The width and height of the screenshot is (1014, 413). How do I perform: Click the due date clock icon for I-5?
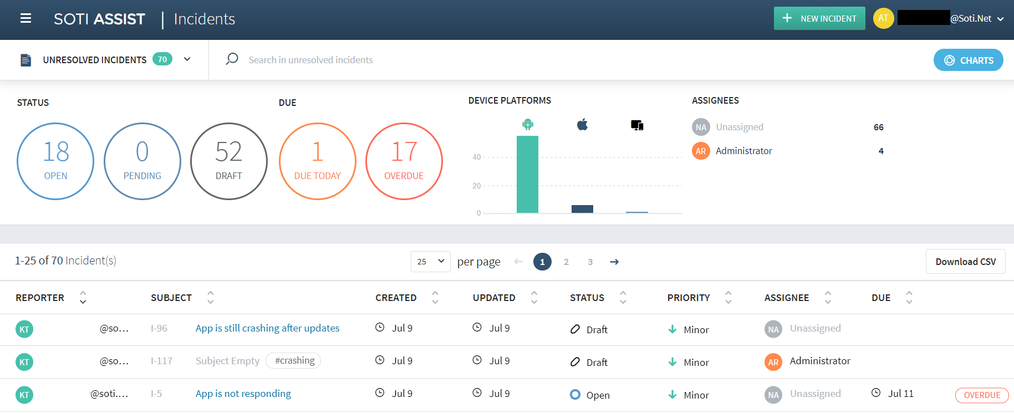(x=876, y=392)
